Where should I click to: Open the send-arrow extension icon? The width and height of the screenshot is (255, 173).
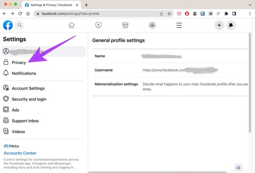coord(211,14)
